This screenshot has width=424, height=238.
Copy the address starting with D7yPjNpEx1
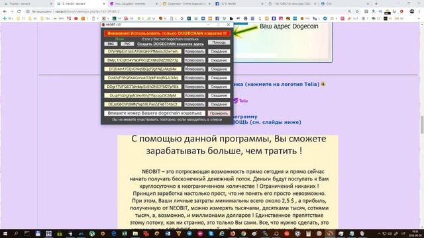pyautogui.click(x=195, y=52)
